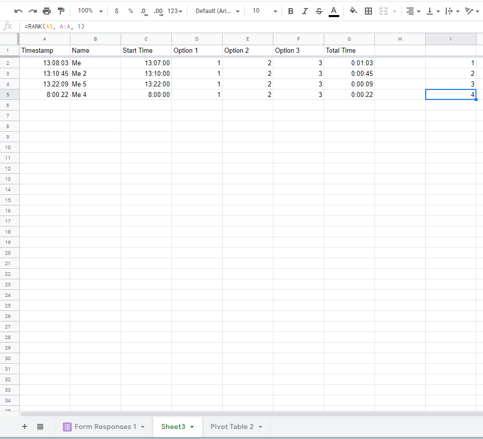Screen dimensions: 483x439
Task: Apply currency formatting
Action: [x=116, y=11]
